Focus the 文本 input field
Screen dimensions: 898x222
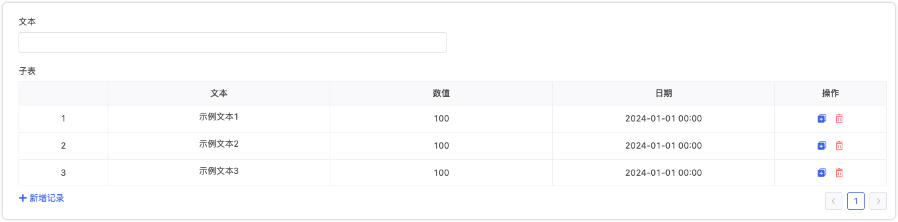coord(233,43)
